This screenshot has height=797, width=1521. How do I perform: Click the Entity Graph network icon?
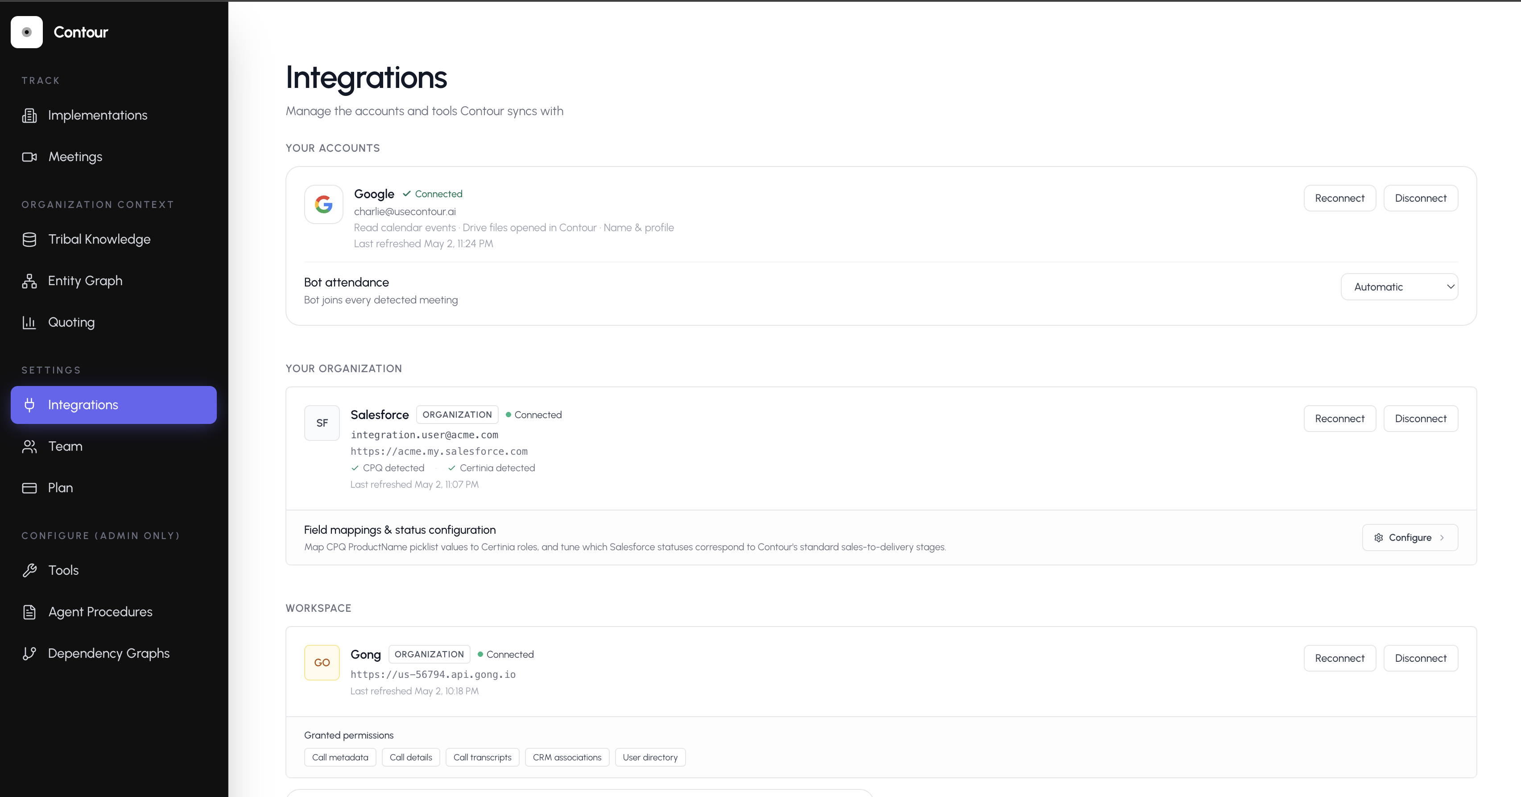point(29,281)
